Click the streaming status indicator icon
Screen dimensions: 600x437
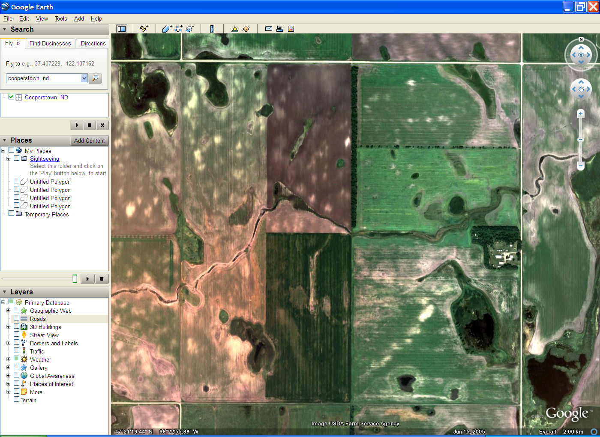594,431
